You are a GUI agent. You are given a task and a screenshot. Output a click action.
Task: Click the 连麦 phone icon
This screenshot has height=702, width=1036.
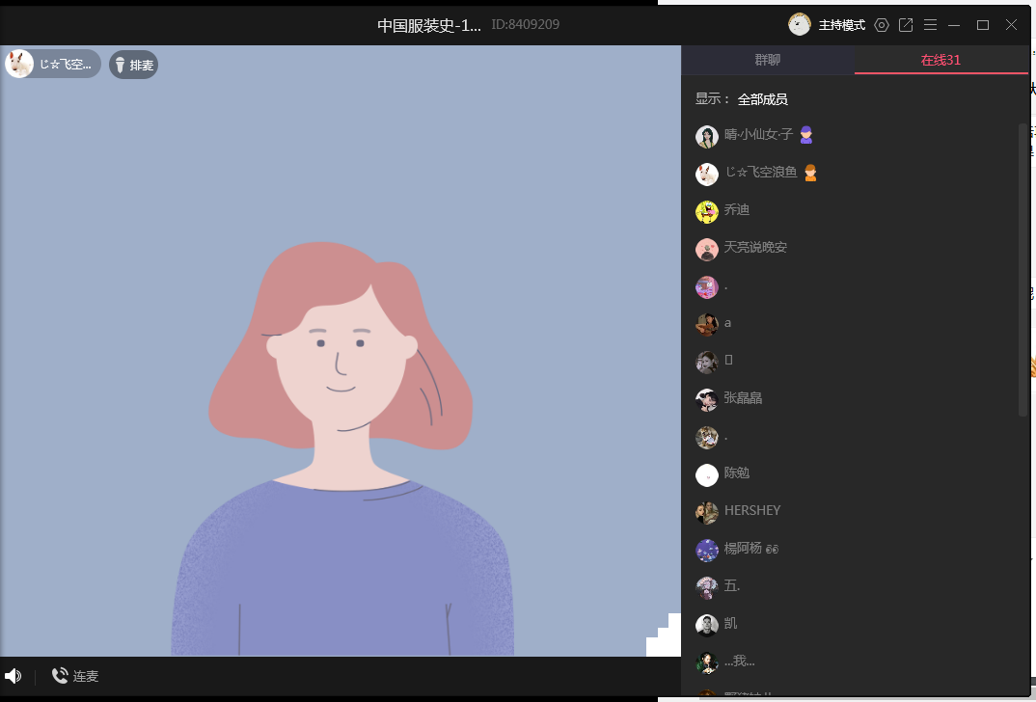[x=61, y=676]
